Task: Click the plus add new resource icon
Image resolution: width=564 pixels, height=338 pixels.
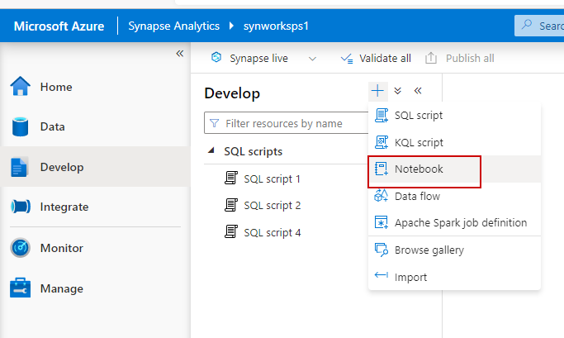Action: [377, 91]
